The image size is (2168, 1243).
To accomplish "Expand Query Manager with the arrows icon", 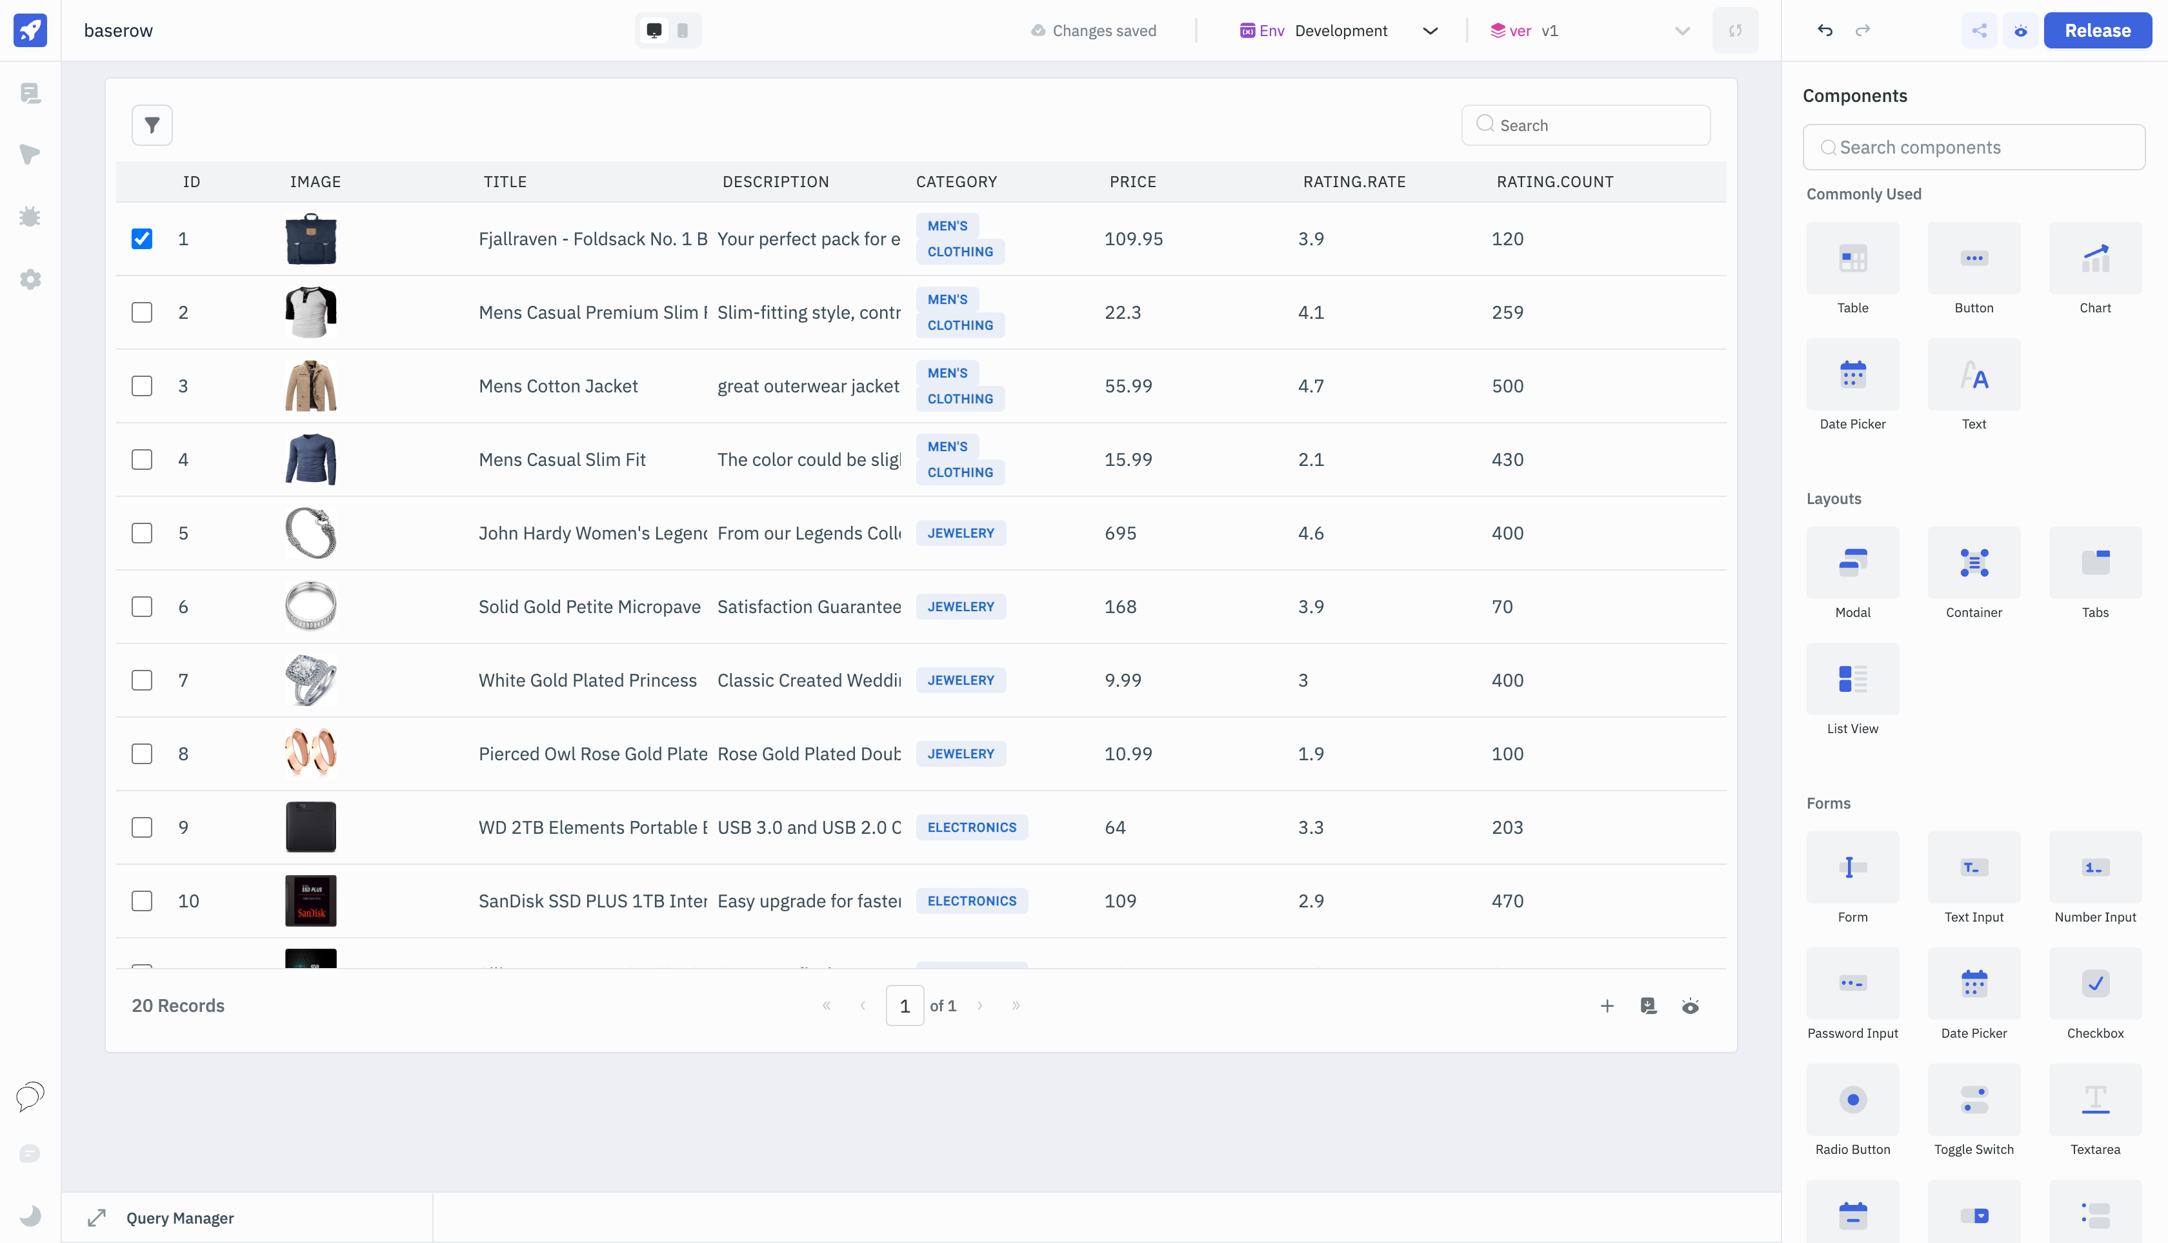I will tap(96, 1217).
